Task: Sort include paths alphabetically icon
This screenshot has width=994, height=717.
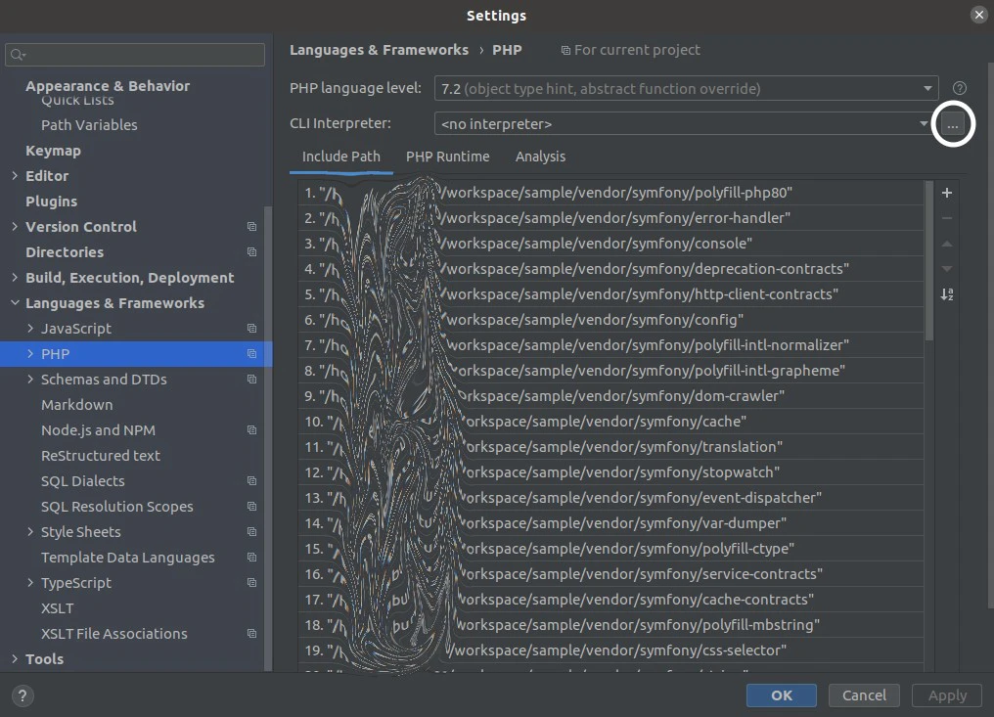Action: (x=946, y=294)
